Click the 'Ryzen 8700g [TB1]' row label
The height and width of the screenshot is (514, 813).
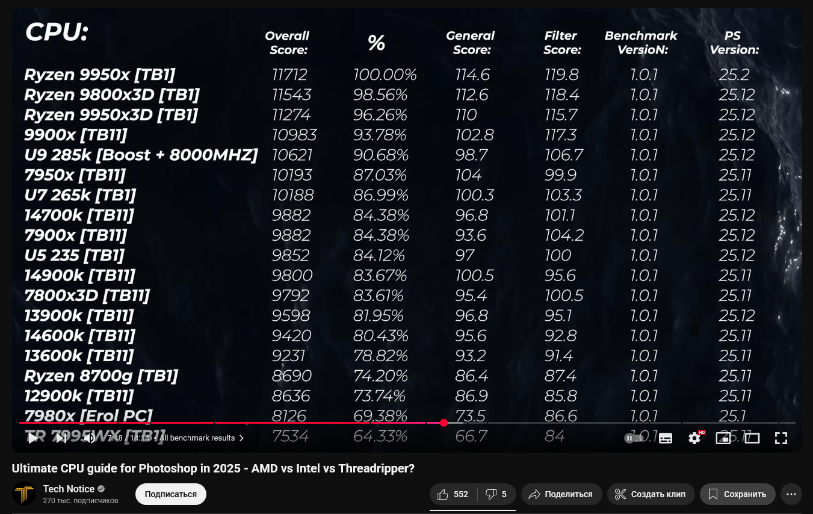[101, 376]
